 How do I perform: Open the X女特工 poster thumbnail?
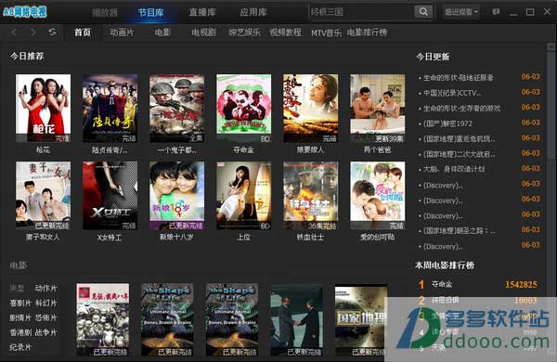(x=110, y=196)
